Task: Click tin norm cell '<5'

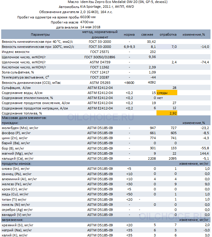Action: 129,169
